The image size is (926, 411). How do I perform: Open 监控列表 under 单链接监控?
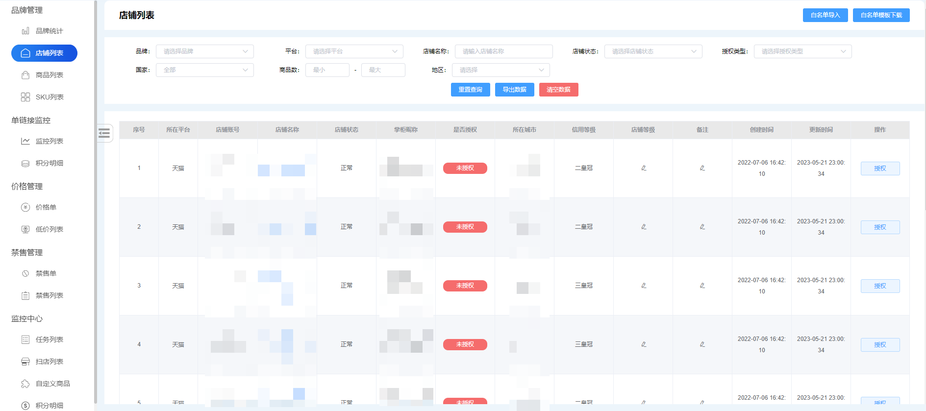pos(49,141)
